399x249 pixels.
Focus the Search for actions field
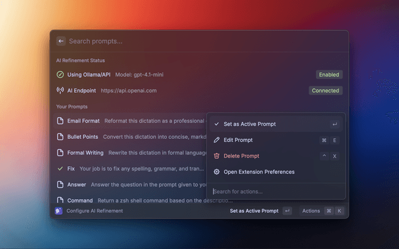[274, 191]
